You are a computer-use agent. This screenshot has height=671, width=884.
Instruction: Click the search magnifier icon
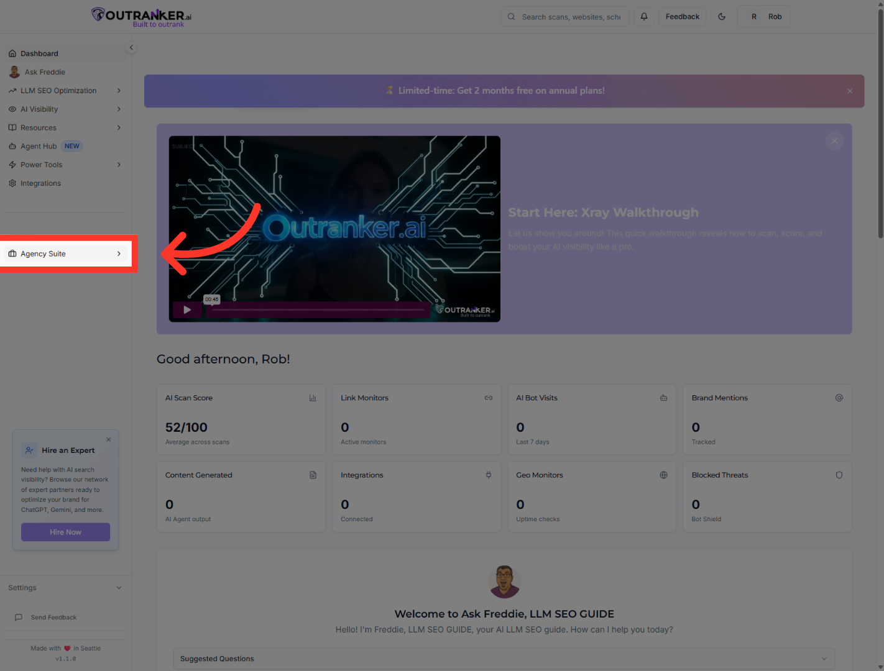point(511,17)
